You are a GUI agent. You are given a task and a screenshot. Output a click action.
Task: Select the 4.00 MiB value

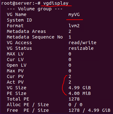pos(80,93)
